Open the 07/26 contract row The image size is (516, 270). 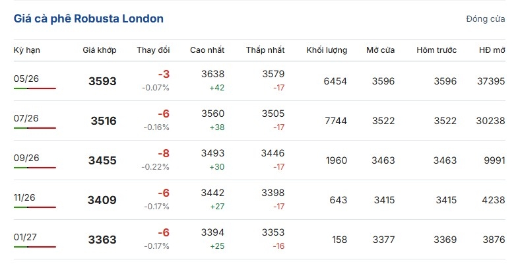[x=26, y=118]
